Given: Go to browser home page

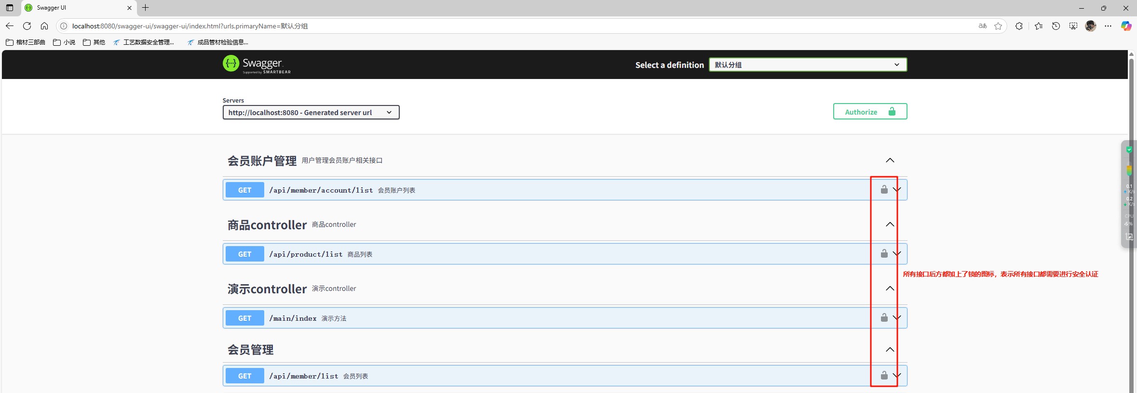Looking at the screenshot, I should point(44,26).
